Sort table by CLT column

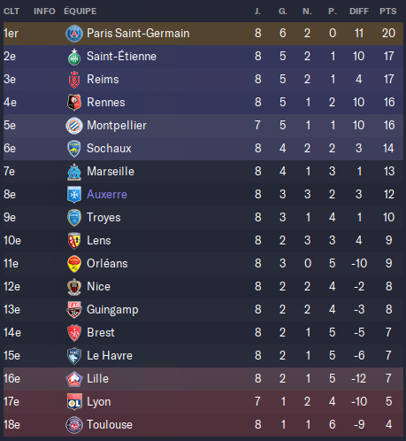click(11, 12)
